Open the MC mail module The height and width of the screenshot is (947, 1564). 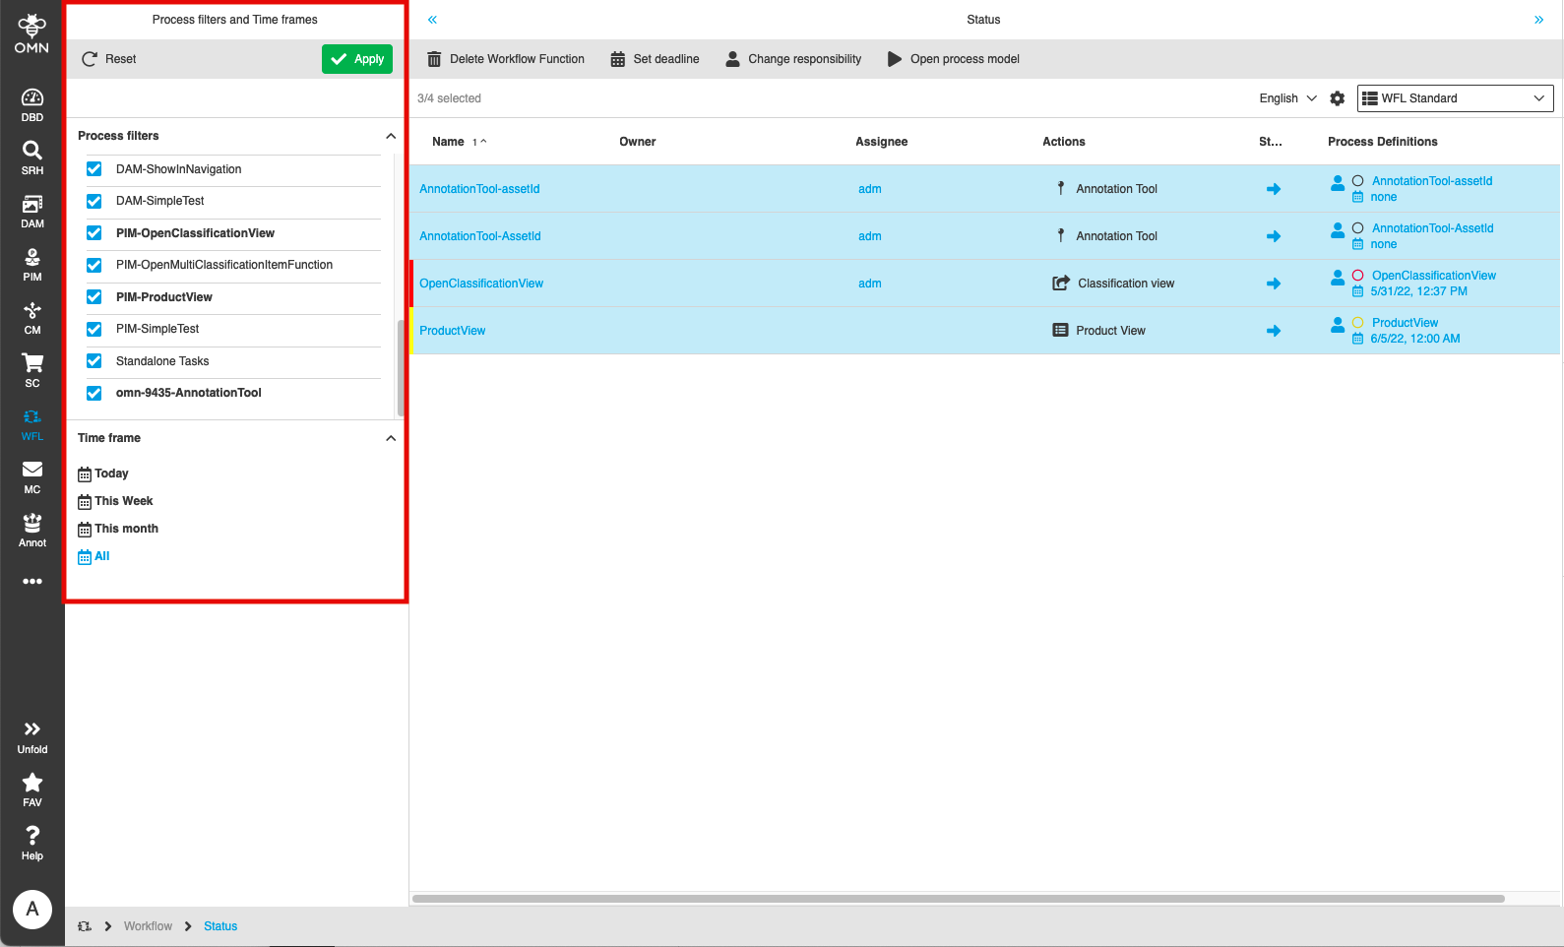click(32, 477)
